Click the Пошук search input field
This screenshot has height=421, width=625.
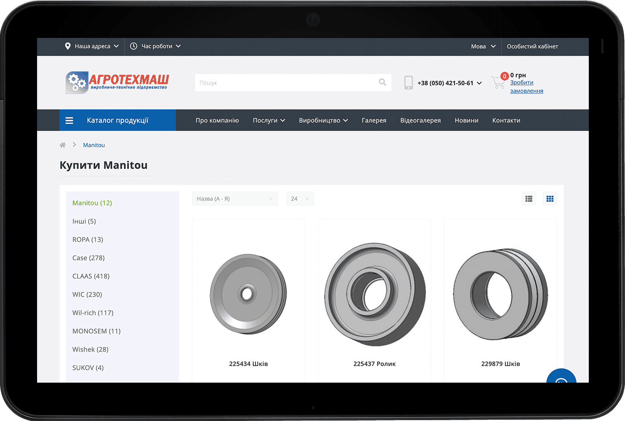pyautogui.click(x=284, y=83)
